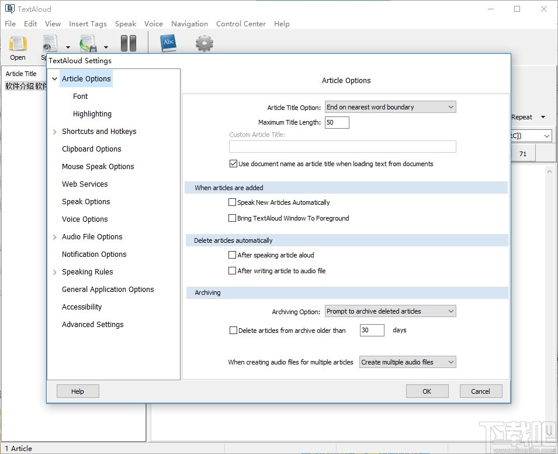Image resolution: width=558 pixels, height=454 pixels.
Task: Open the Control Center menu
Action: tap(241, 23)
